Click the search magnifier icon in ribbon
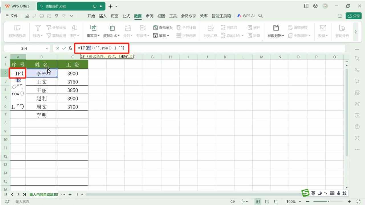The width and height of the screenshot is (365, 205). tap(260, 16)
